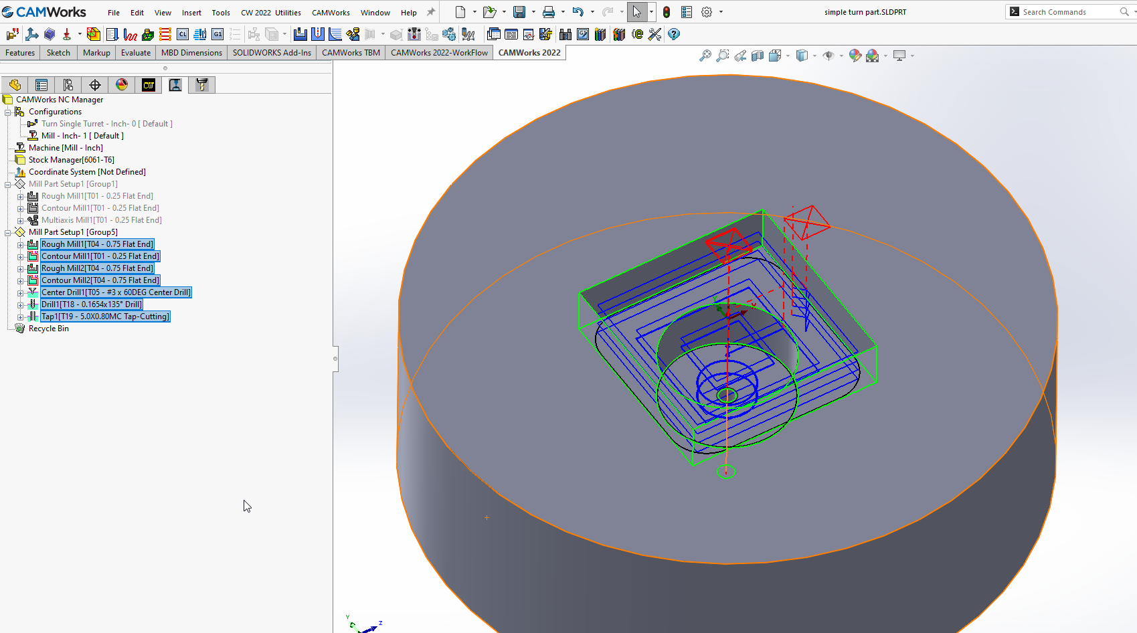
Task: Switch to the FeatureManager design tree tab
Action: 15,85
